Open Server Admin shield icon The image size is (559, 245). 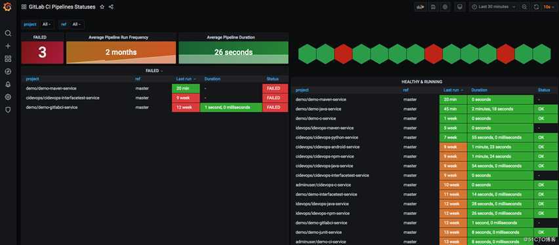[x=8, y=109]
